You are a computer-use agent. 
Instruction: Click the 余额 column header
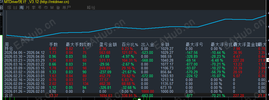pyautogui.click(x=165, y=45)
